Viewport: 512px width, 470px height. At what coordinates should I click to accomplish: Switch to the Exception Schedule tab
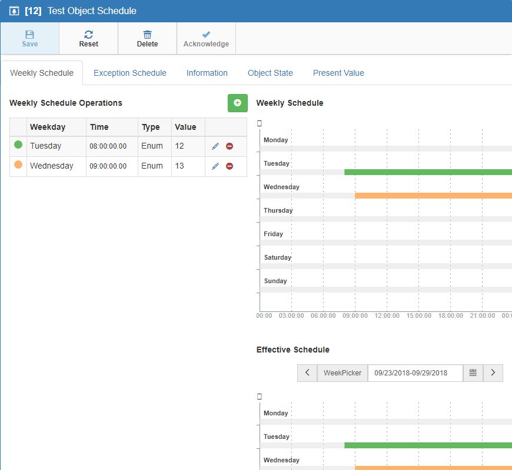pos(129,73)
